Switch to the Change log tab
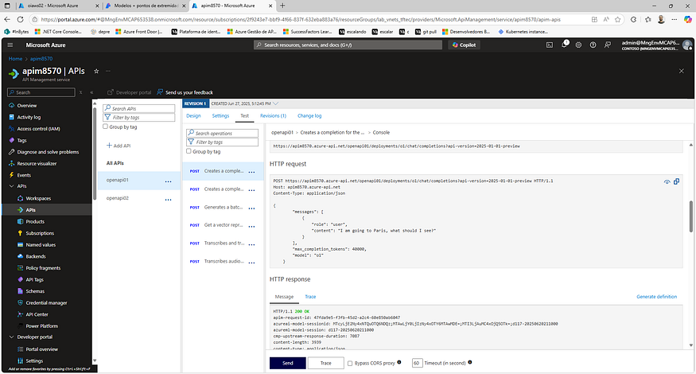Screen dimensions: 696x374 309,116
